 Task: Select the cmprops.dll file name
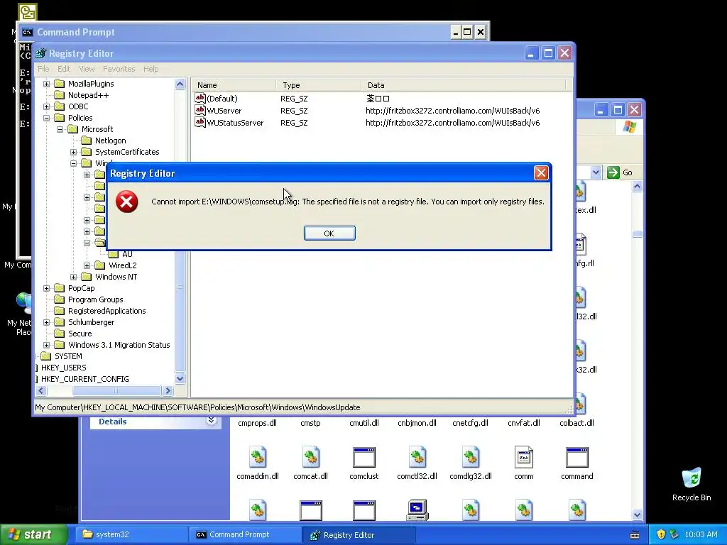point(257,423)
